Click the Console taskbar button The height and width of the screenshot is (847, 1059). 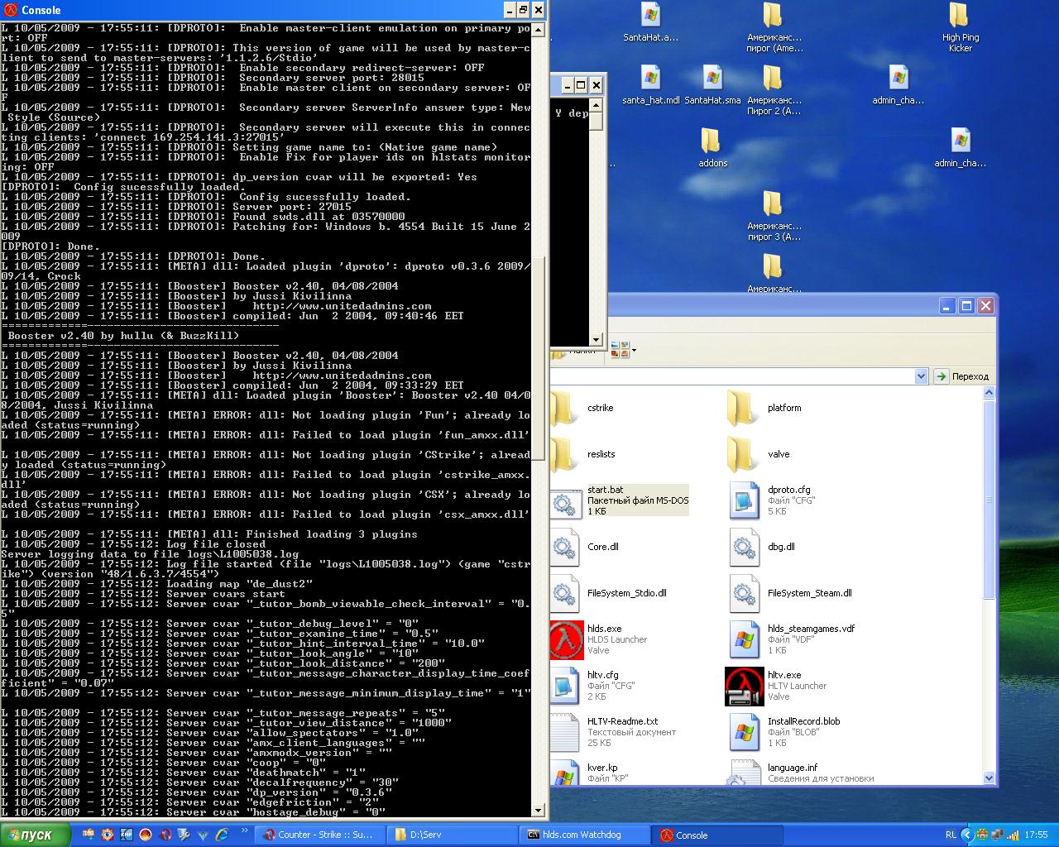click(716, 835)
